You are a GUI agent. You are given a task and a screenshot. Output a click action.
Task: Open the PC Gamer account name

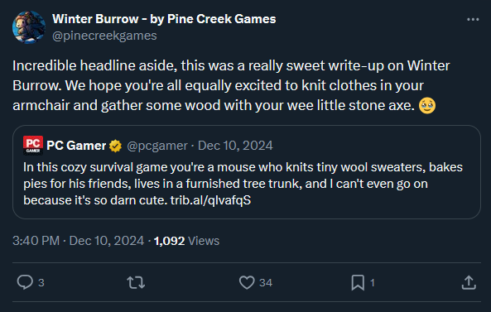tap(76, 146)
